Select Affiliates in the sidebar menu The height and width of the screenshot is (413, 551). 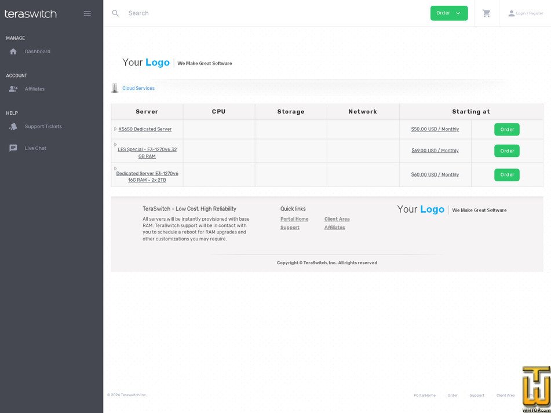point(35,89)
